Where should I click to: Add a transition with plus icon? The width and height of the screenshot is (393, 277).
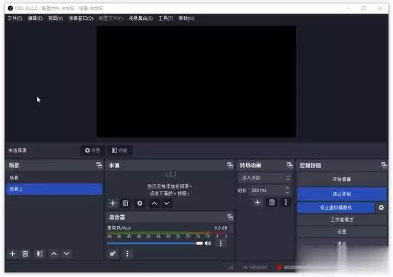click(258, 203)
